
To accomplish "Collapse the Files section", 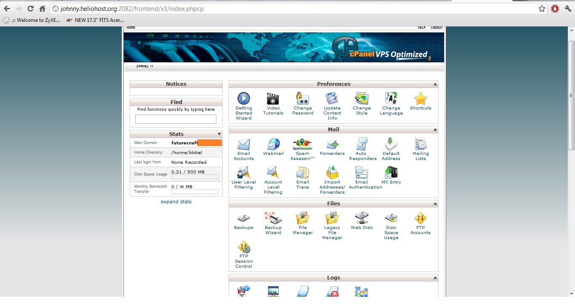I will click(435, 204).
